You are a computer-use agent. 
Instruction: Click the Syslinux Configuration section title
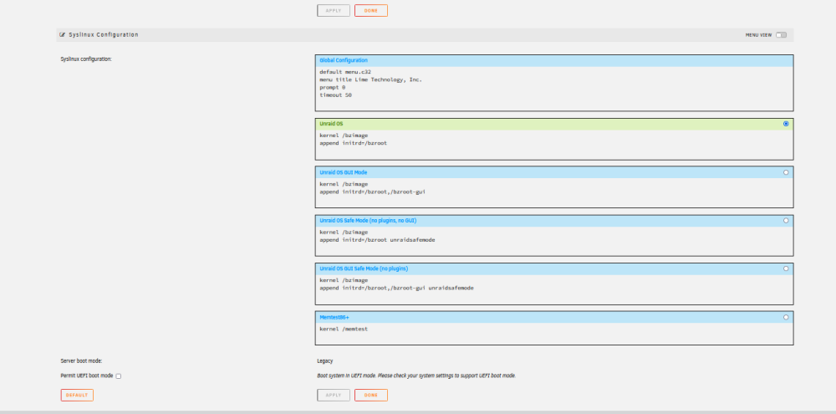click(x=104, y=34)
